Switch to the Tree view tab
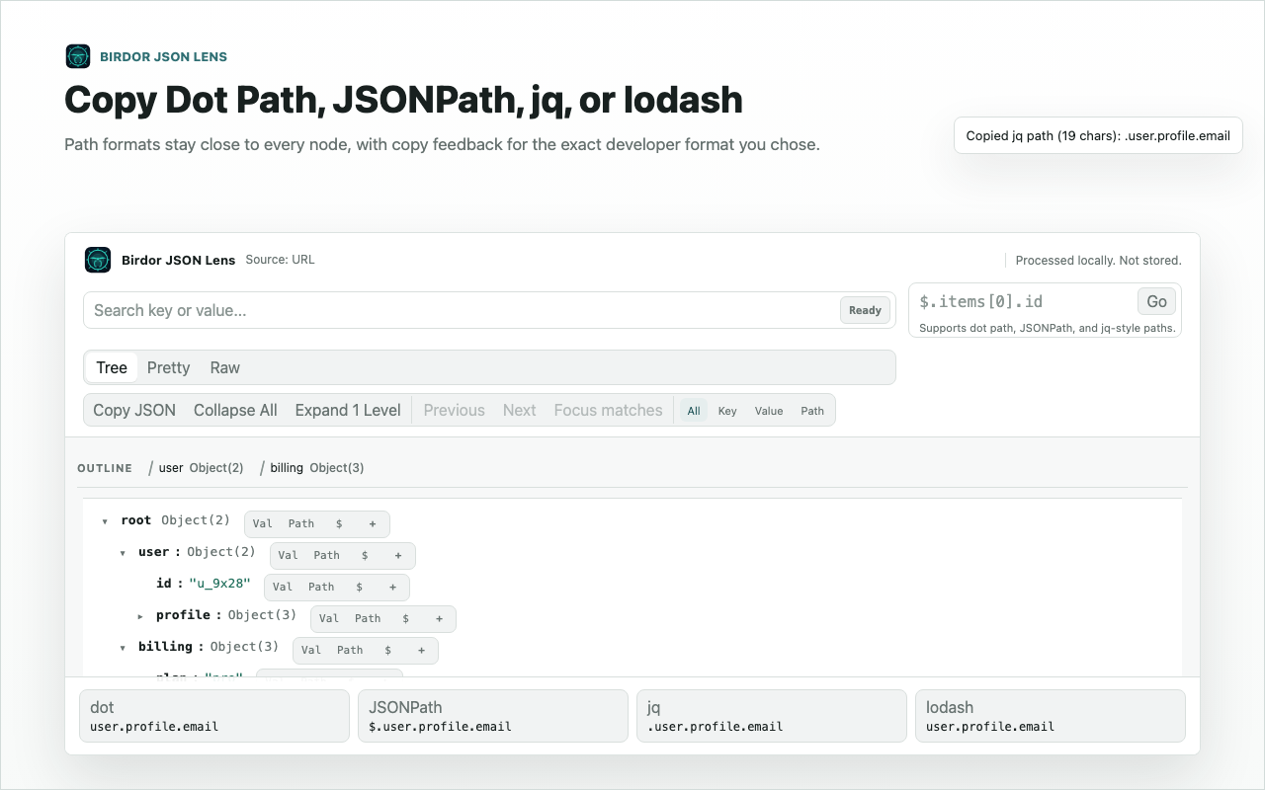This screenshot has height=790, width=1265. coord(112,367)
